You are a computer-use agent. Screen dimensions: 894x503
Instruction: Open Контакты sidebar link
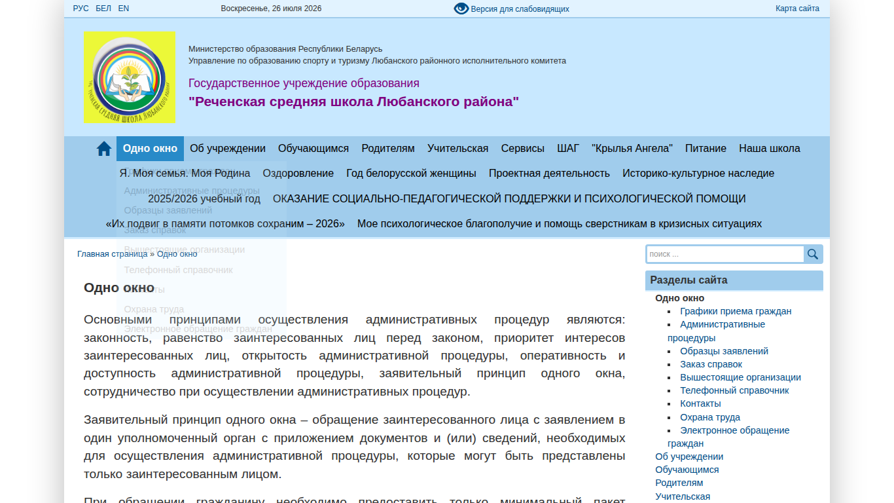tap(700, 403)
